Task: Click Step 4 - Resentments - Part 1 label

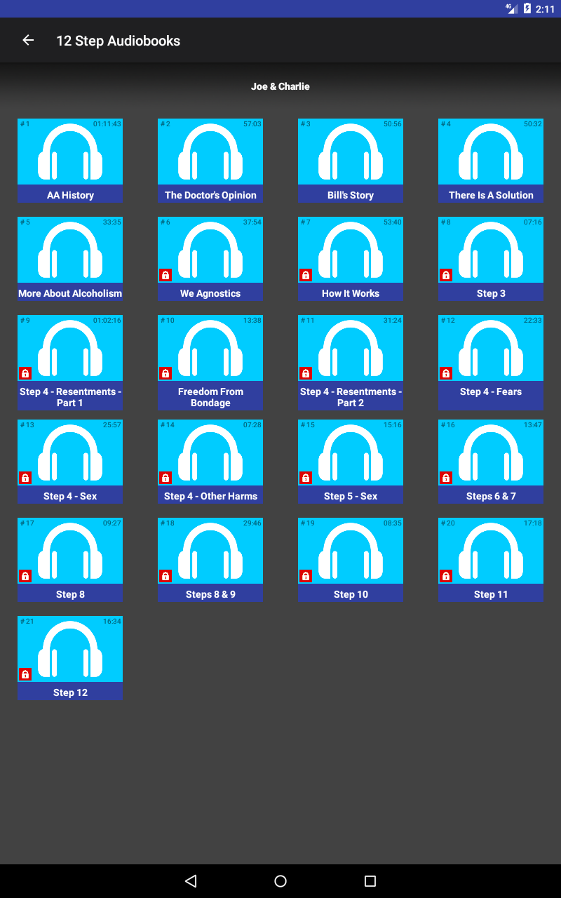Action: 70,397
